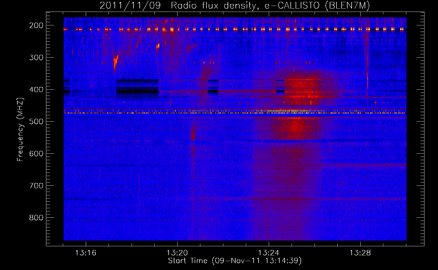
Task: Click the 500 frequency tick label
Action: pos(36,122)
